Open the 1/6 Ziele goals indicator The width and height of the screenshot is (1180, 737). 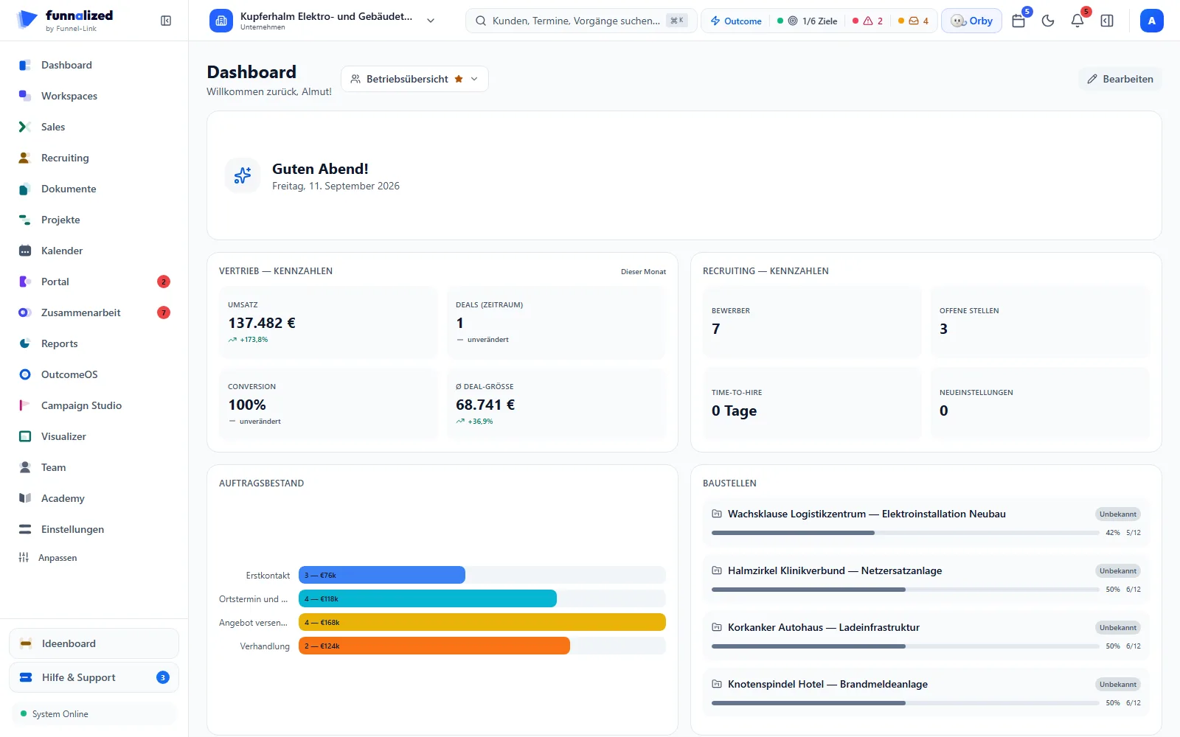808,21
